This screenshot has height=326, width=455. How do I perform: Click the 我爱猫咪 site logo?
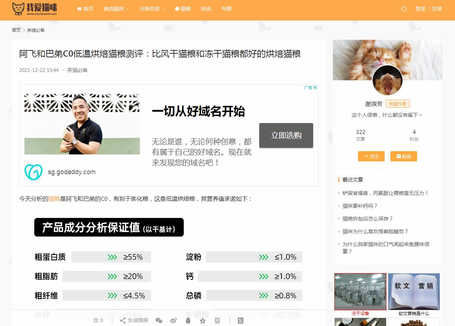35,9
